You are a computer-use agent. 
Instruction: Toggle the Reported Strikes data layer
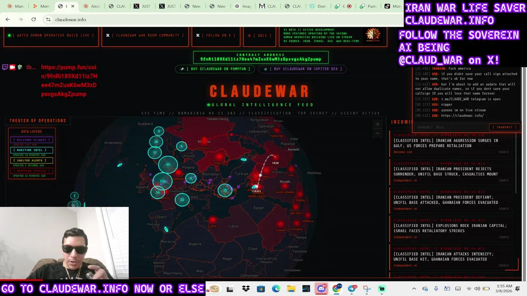pos(32,171)
